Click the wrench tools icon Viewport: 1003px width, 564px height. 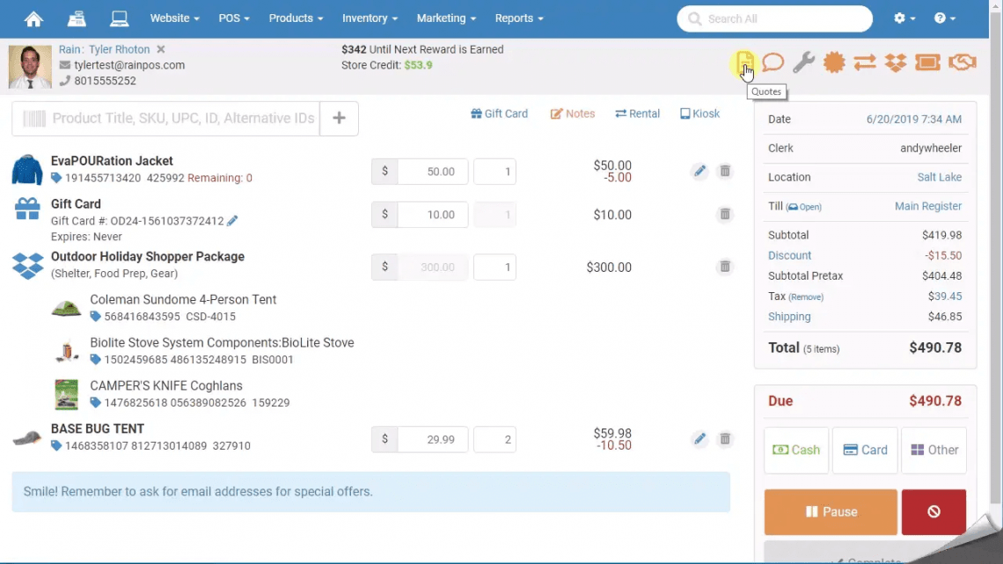[803, 62]
